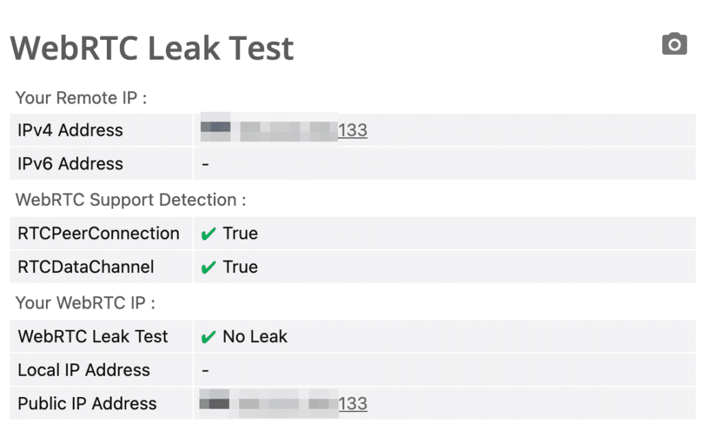
Task: Click the WebRTC Support Detection section header
Action: pyautogui.click(x=130, y=200)
